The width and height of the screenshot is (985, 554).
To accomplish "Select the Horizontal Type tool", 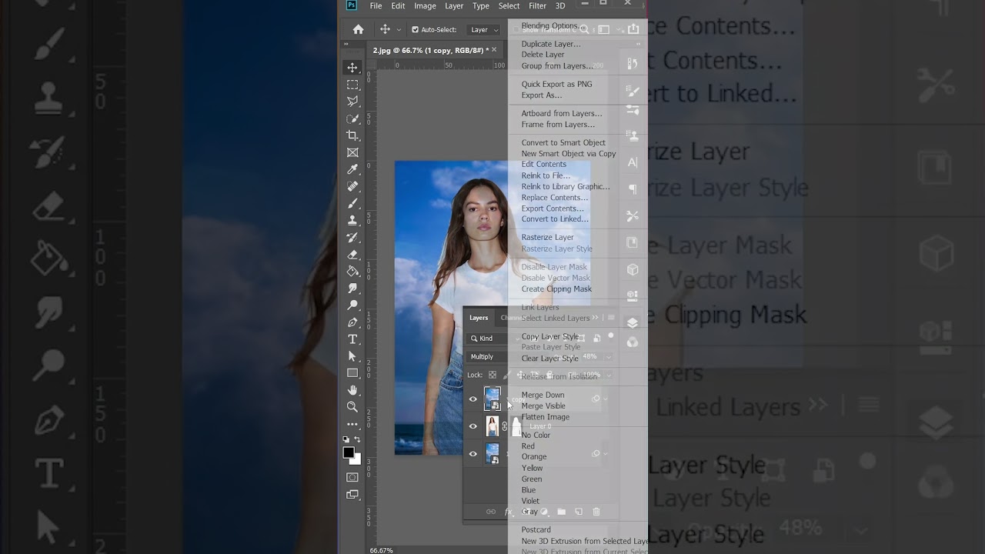I will [352, 339].
